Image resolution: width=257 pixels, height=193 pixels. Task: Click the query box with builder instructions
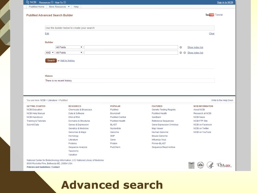[x=130, y=28]
